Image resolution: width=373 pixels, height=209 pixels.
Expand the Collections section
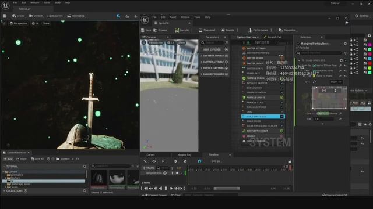[4, 191]
